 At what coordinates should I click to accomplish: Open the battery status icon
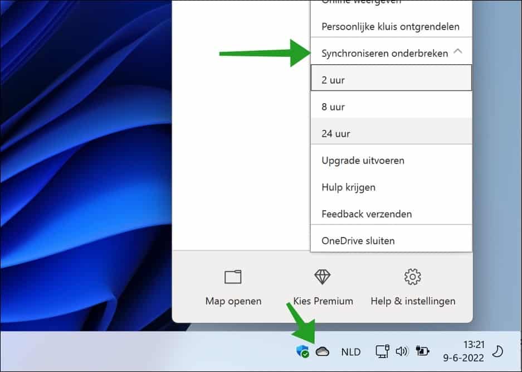(x=422, y=351)
